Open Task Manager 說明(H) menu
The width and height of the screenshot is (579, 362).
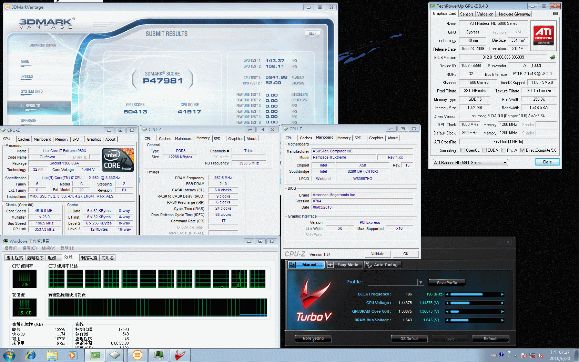67,248
